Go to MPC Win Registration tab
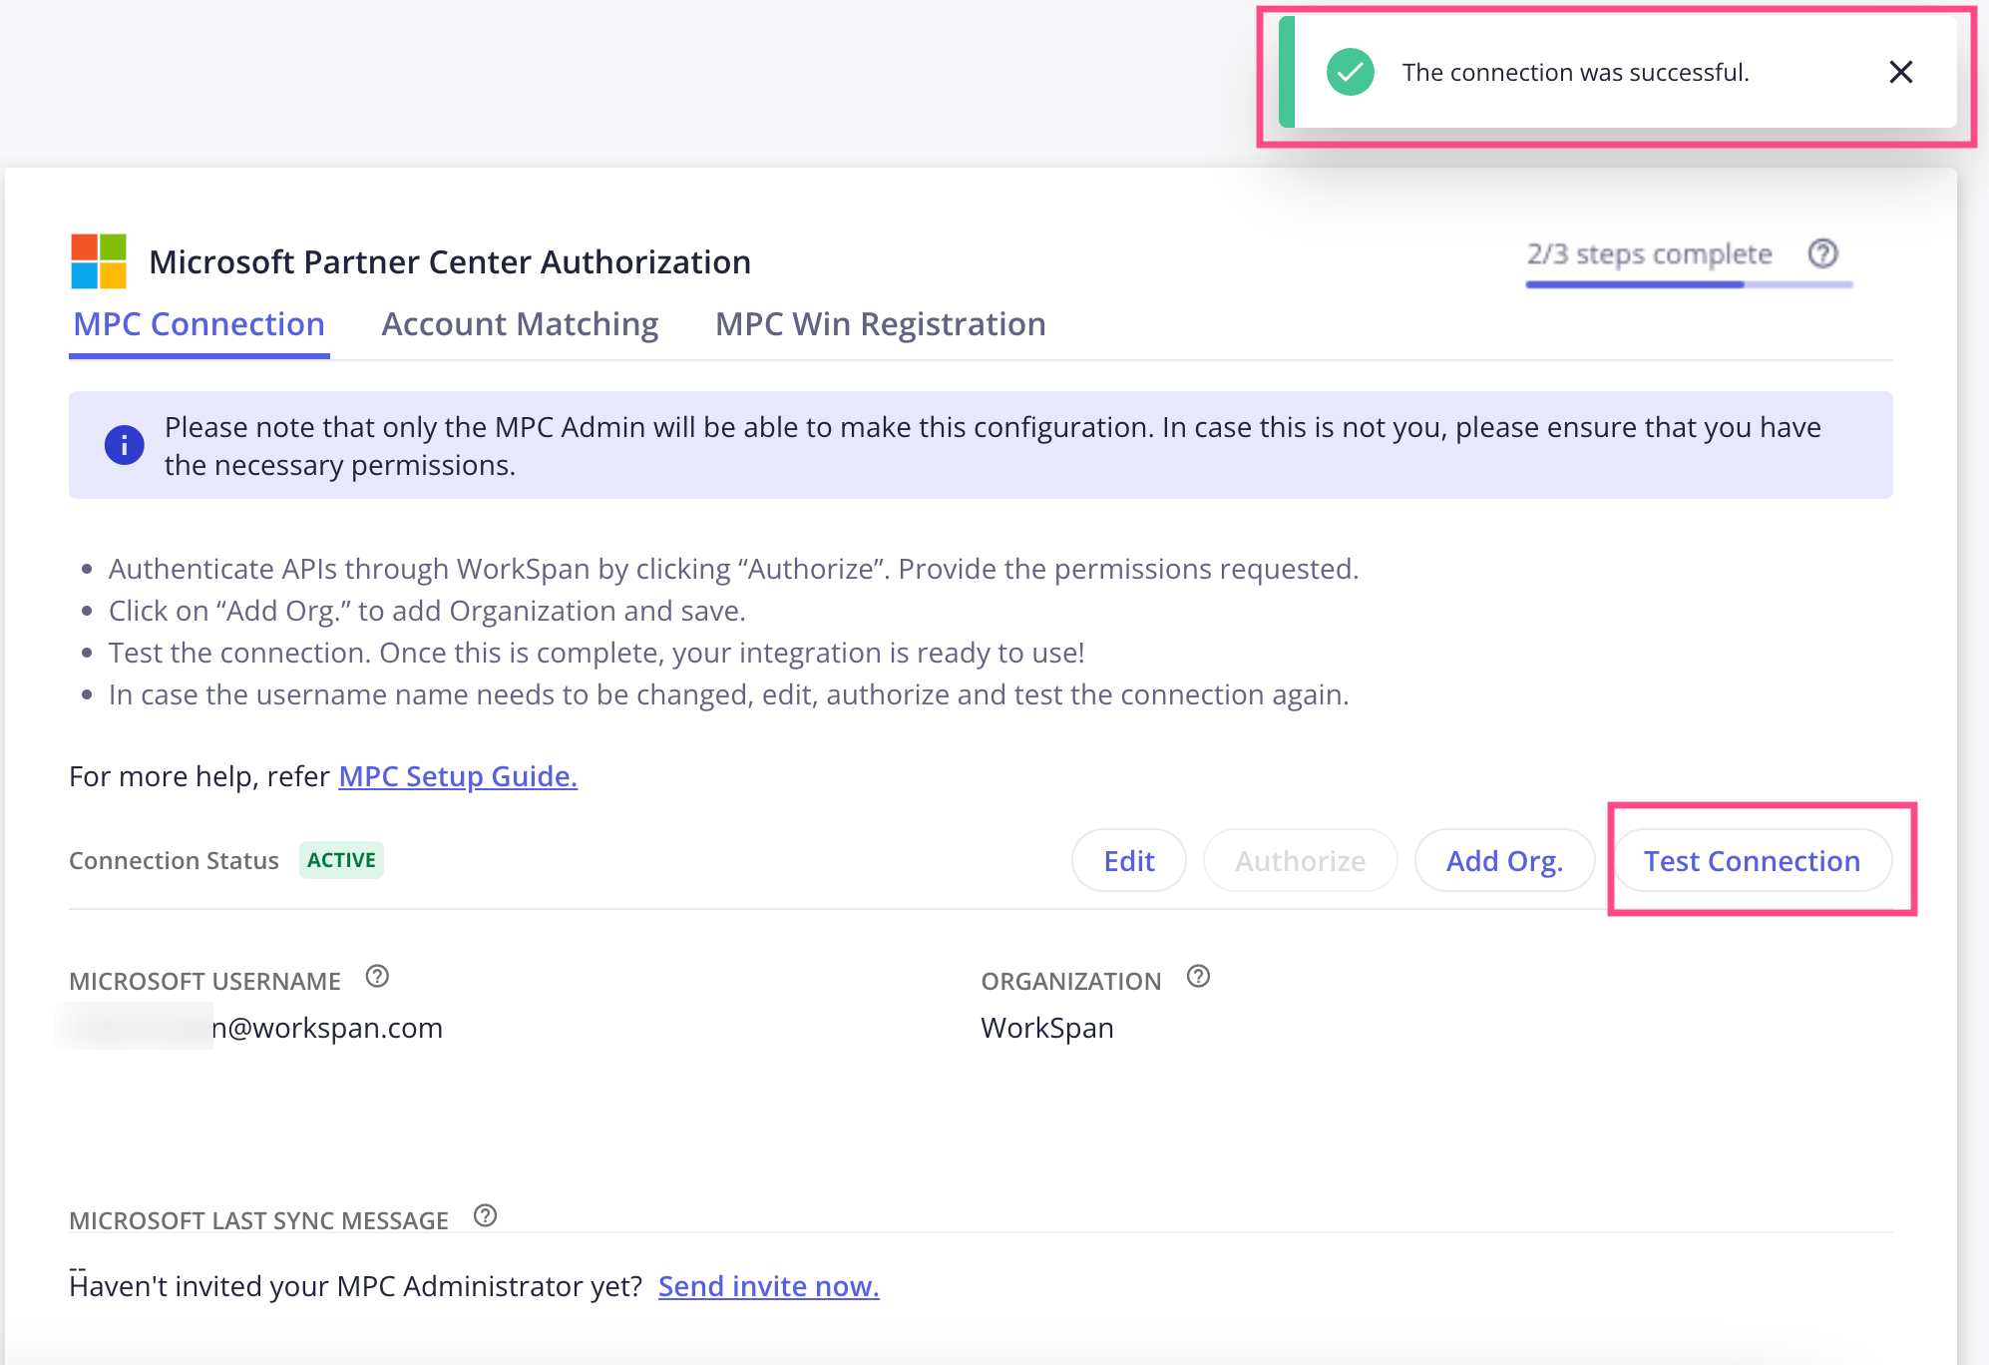 coord(880,324)
